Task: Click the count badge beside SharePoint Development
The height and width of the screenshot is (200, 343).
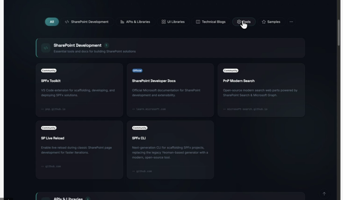Action: point(106,45)
